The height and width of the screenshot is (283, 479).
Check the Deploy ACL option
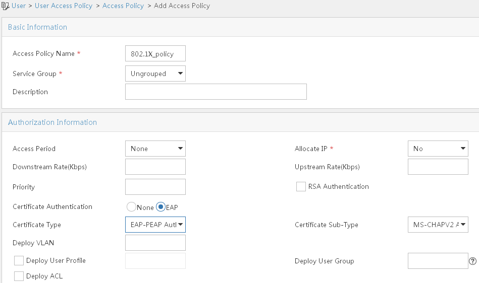pos(19,276)
